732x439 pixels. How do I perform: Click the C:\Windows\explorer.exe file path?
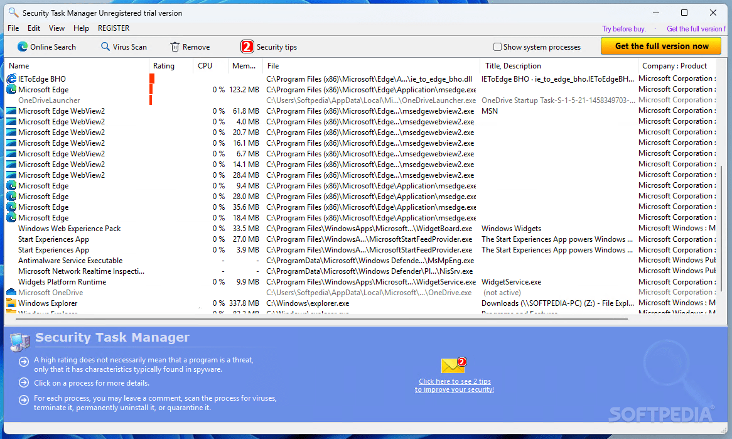pos(308,303)
